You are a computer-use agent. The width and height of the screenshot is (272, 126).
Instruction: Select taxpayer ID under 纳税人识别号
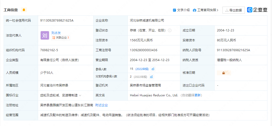tap(233, 50)
